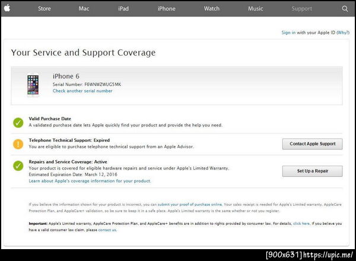Click Repairs and Service Coverage: Active text
The height and width of the screenshot is (261, 356).
tap(68, 162)
